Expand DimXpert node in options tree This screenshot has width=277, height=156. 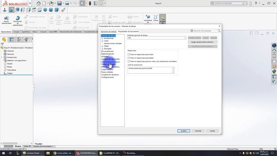(103, 49)
